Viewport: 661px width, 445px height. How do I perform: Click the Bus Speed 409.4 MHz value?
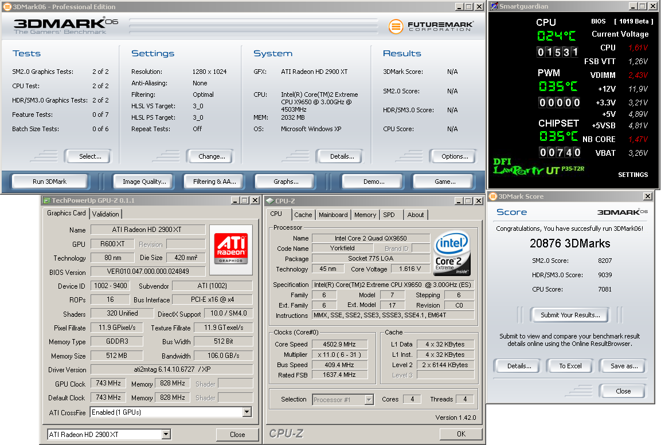tap(340, 365)
